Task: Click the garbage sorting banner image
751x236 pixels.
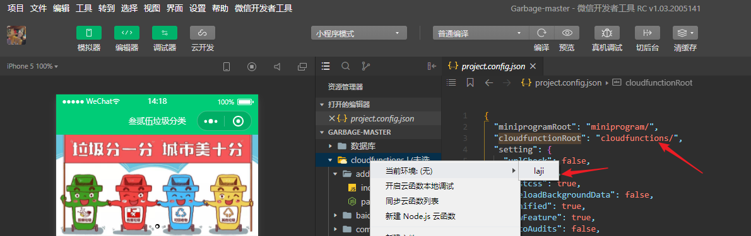Action: click(x=157, y=186)
